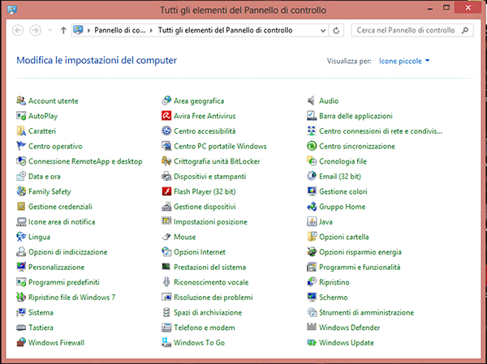This screenshot has height=364, width=487.
Task: Open Risoluzione dei problemi link
Action: (x=213, y=298)
